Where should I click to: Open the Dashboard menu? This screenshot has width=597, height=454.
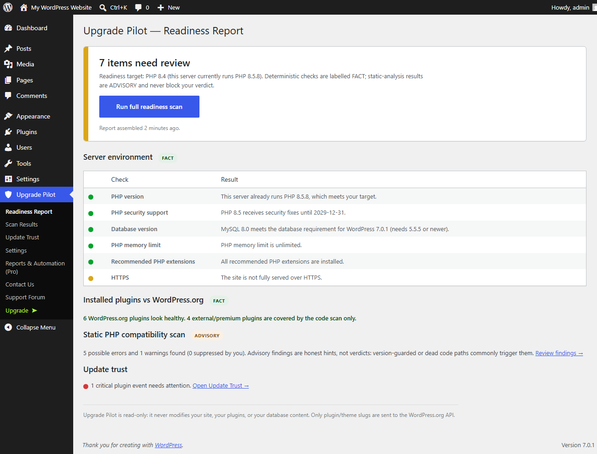(x=37, y=28)
